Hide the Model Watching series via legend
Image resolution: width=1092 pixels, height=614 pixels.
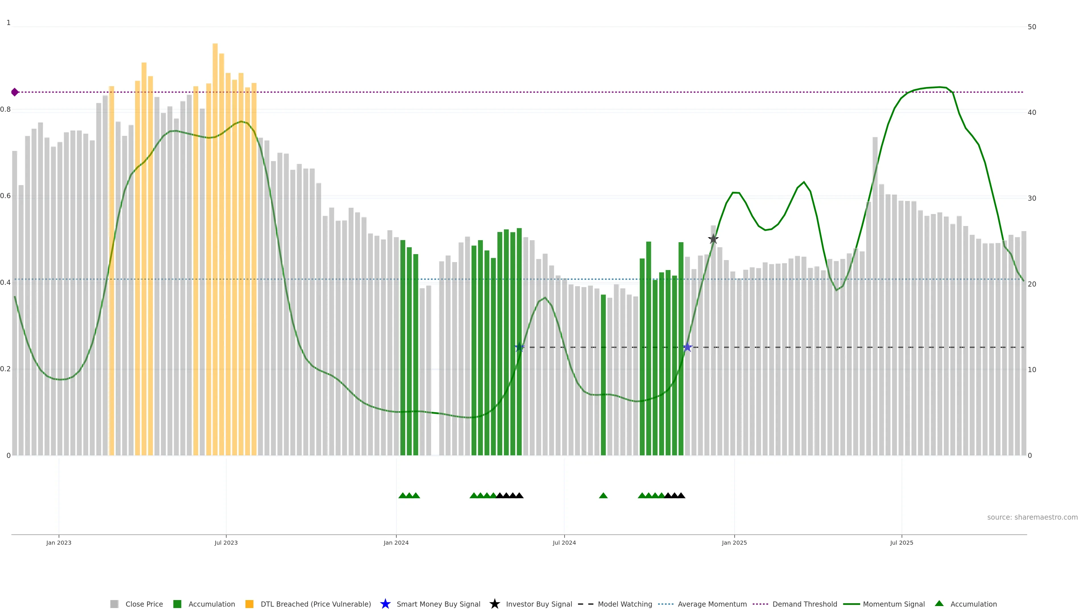[x=624, y=604]
